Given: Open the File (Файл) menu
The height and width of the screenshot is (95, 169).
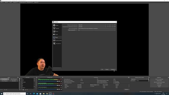Looking at the screenshot, I should coord(2,2).
